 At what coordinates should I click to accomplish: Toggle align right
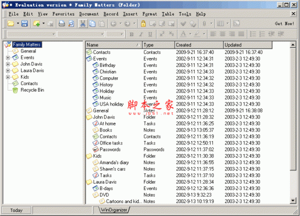point(231,34)
